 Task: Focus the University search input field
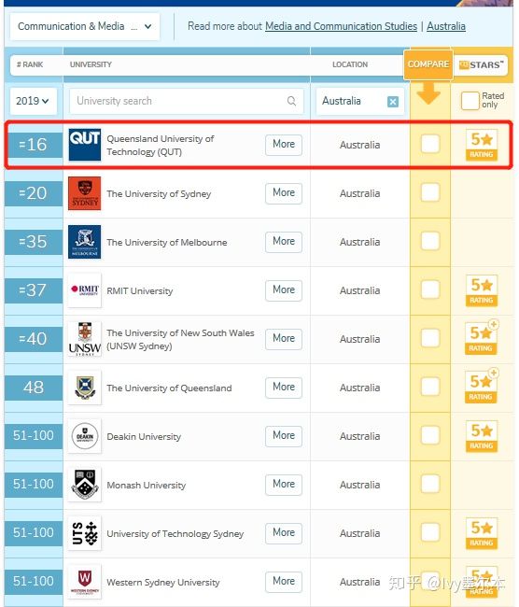(186, 101)
